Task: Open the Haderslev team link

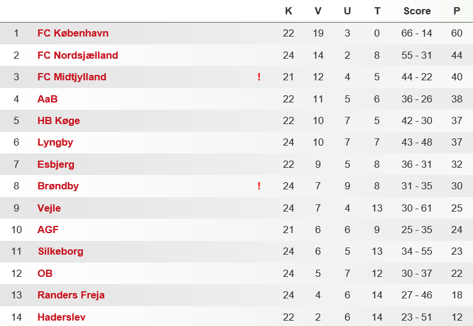Action: click(61, 317)
